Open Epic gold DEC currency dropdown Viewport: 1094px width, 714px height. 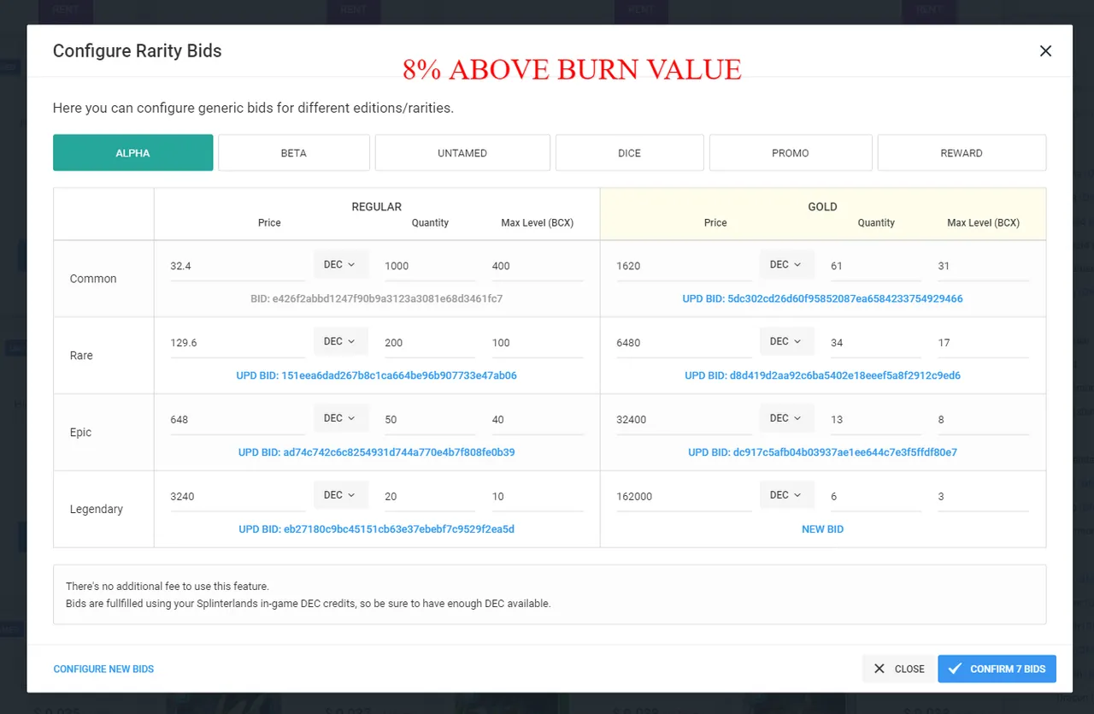[787, 418]
